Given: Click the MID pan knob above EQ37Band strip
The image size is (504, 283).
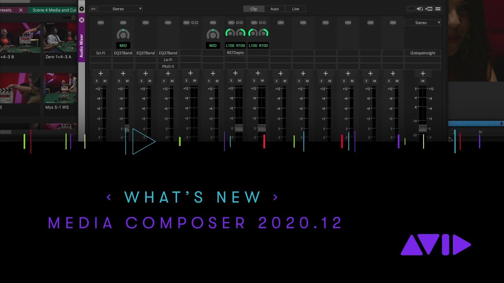Looking at the screenshot, I should coord(123,34).
